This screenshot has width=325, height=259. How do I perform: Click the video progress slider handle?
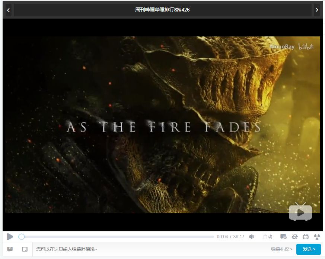[22, 237]
